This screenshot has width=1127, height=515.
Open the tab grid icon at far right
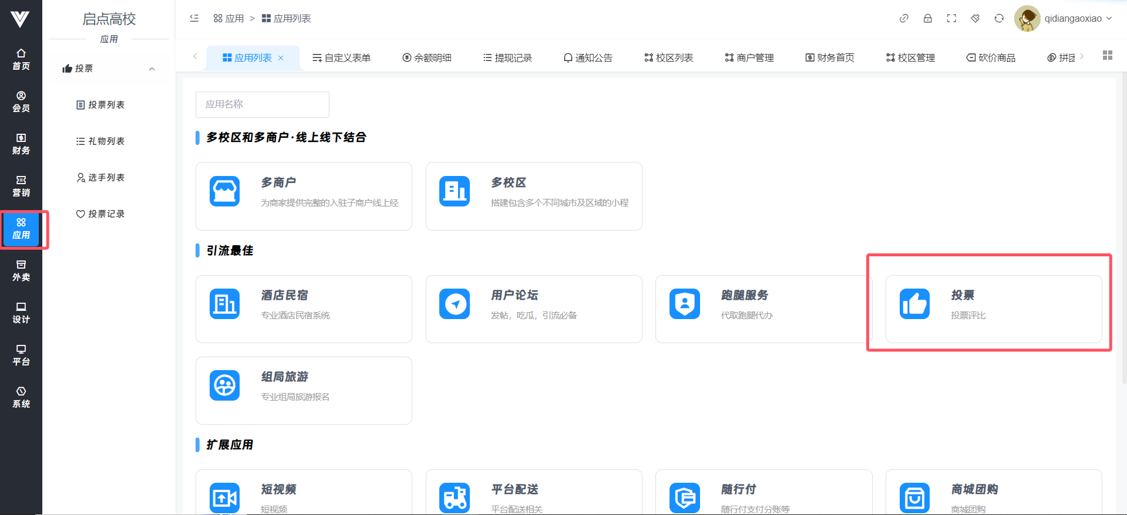[1108, 55]
